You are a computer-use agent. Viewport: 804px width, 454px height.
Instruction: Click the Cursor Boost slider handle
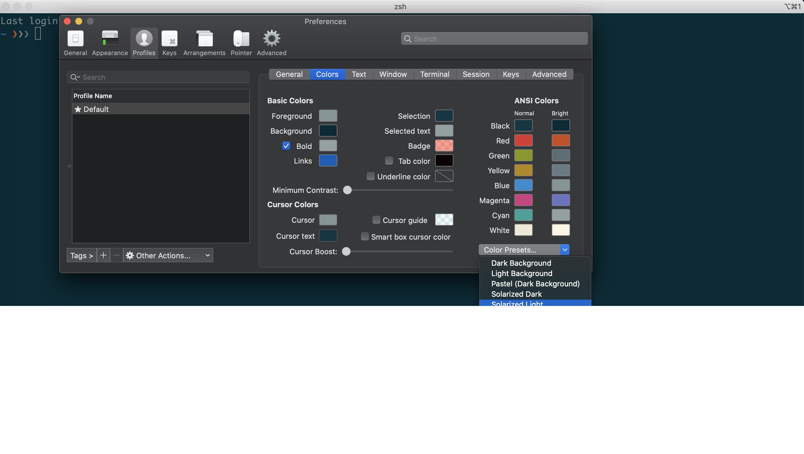click(346, 251)
